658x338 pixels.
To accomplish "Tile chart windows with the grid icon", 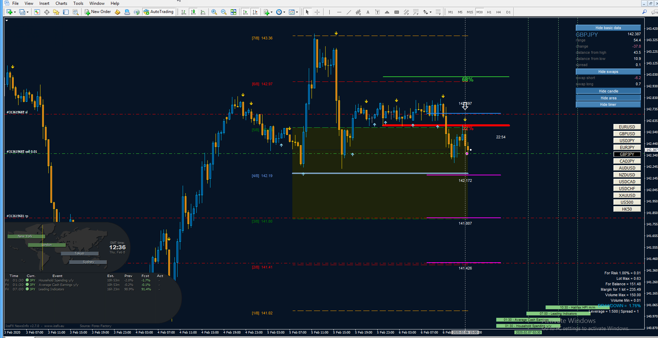I will (x=233, y=12).
